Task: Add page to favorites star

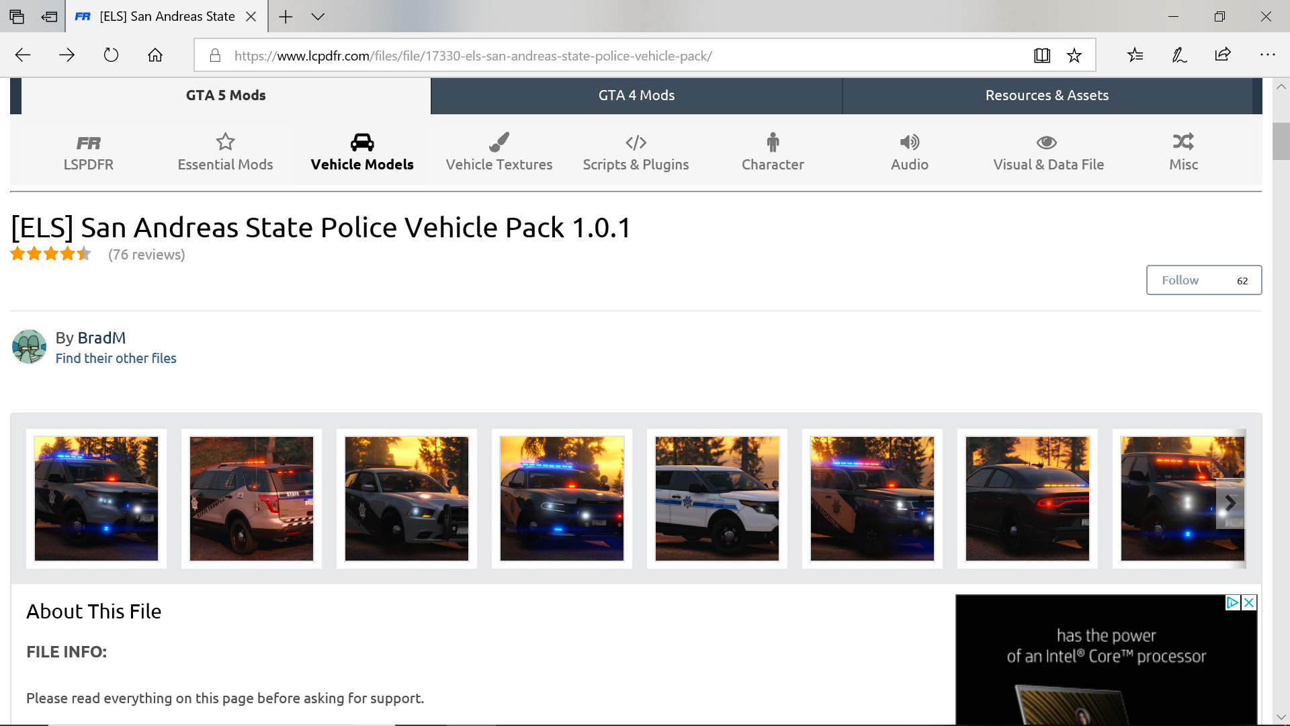Action: coord(1074,55)
